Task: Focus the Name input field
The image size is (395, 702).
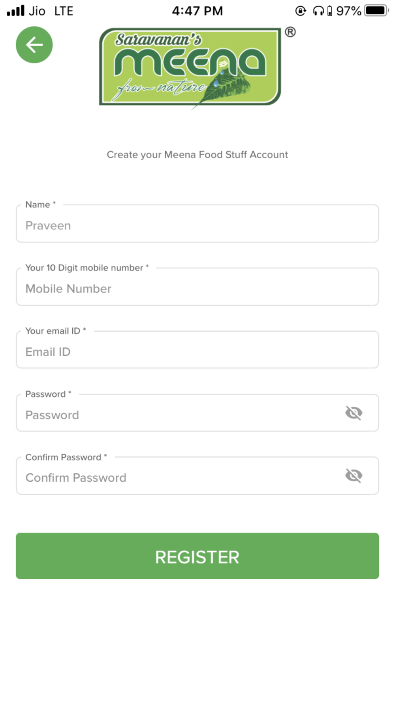Action: [x=197, y=223]
